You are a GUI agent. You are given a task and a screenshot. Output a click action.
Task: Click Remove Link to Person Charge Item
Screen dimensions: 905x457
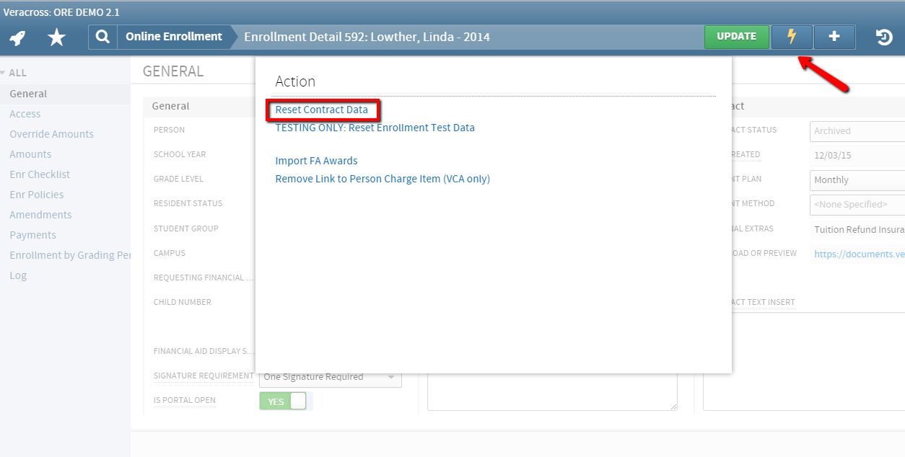click(x=382, y=179)
